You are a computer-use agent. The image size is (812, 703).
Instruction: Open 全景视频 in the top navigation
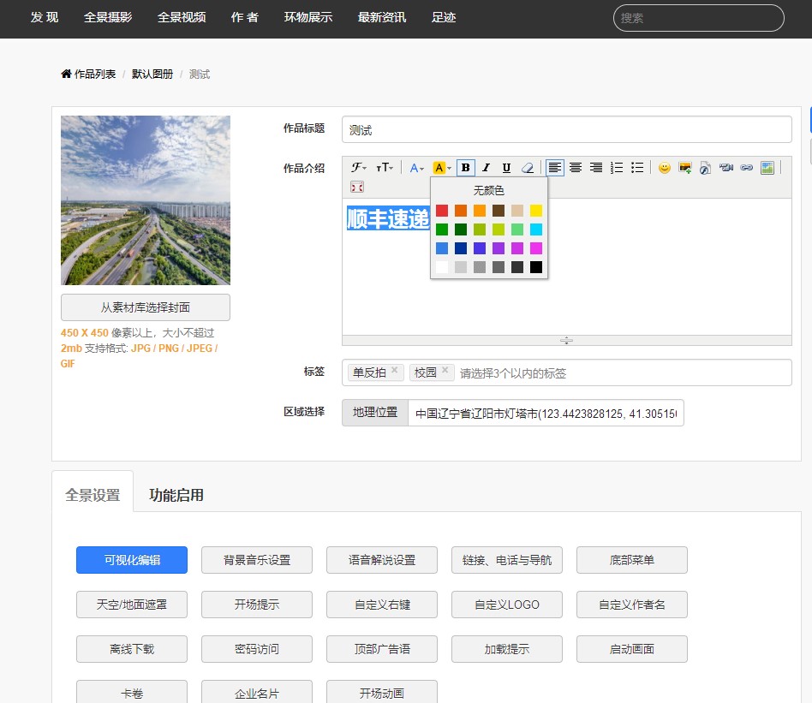(x=182, y=17)
